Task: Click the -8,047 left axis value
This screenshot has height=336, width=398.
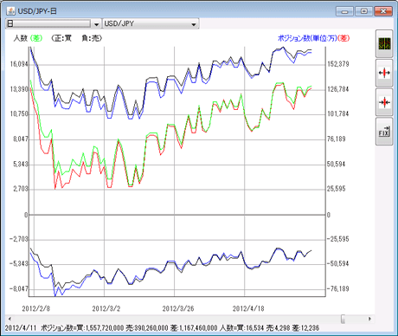Action: pos(19,288)
